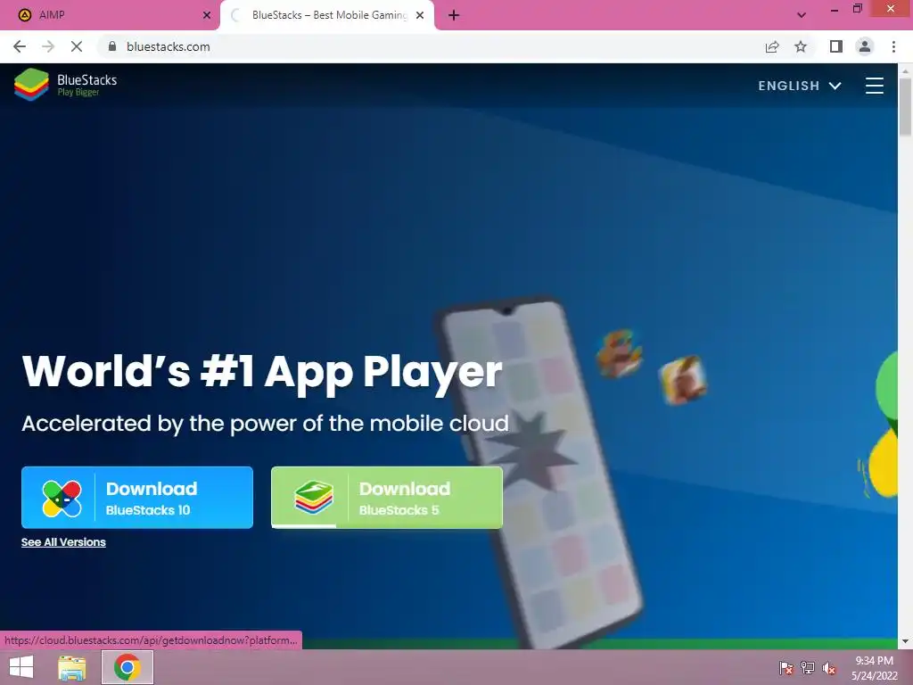View site security lock info

tap(112, 46)
